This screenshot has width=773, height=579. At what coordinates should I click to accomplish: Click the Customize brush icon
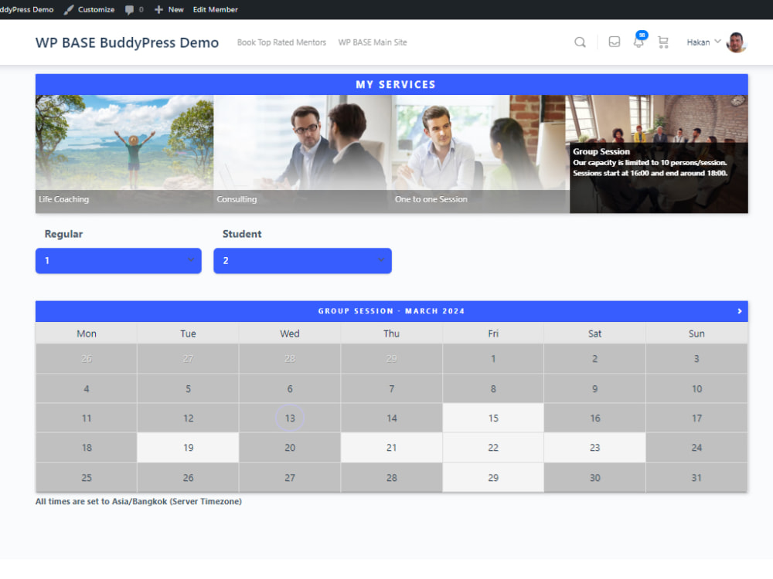[x=69, y=9]
